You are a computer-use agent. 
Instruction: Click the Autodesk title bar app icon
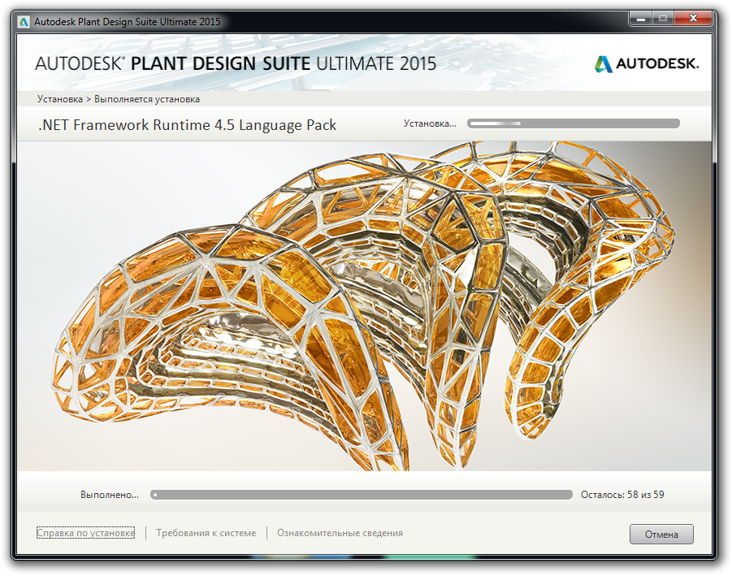[x=24, y=22]
